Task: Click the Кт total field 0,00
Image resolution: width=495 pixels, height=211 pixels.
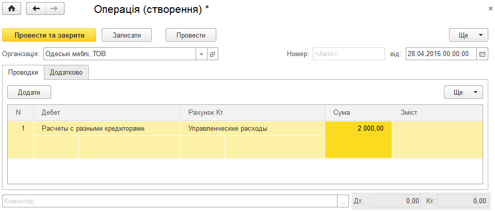Action: tap(462, 201)
